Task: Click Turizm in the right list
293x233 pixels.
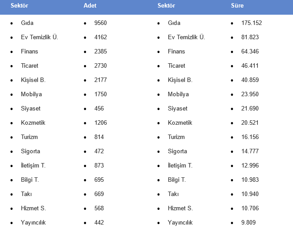Action: pyautogui.click(x=176, y=137)
